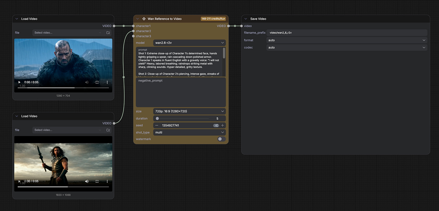Open folder browser in top Load Video node
Image resolution: width=439 pixels, height=211 pixels.
(x=108, y=33)
